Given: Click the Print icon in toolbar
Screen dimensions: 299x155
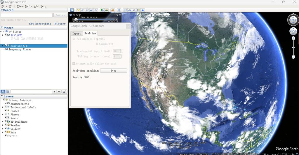Looking at the screenshot, I should coord(130,10).
